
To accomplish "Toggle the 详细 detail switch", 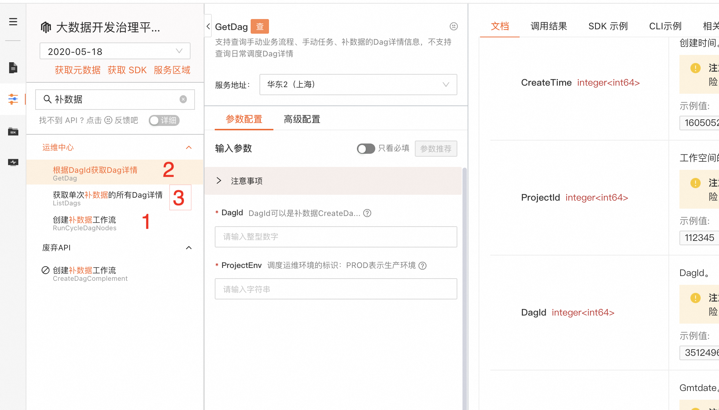I will (164, 120).
